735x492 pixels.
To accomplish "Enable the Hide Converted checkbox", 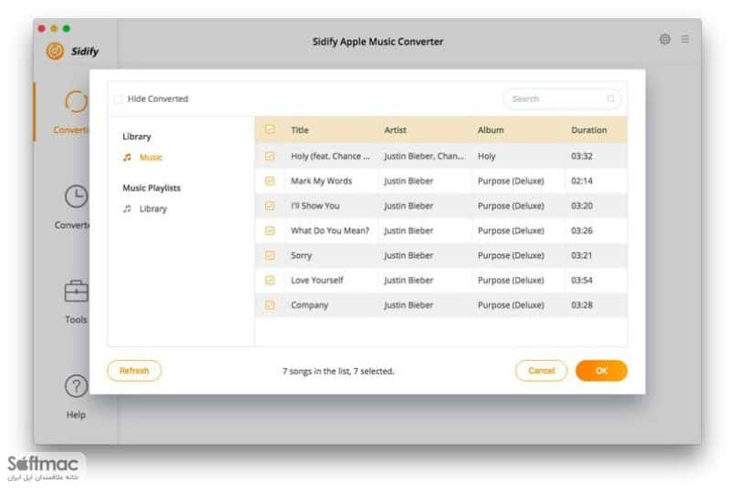I will [x=119, y=98].
